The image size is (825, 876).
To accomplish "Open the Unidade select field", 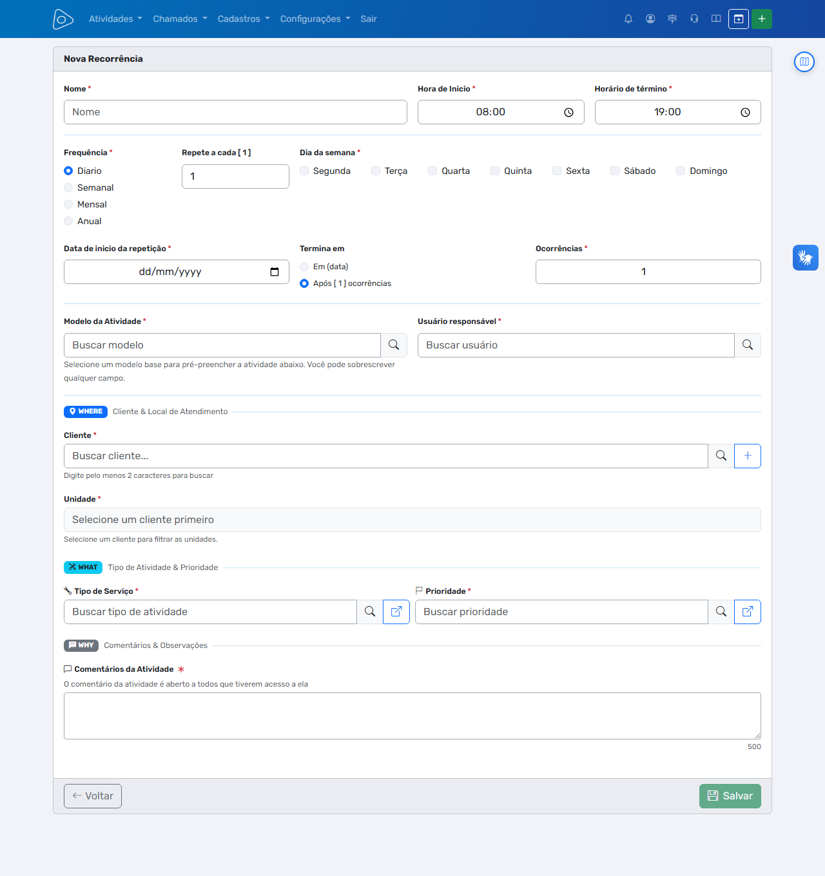I will (x=412, y=520).
